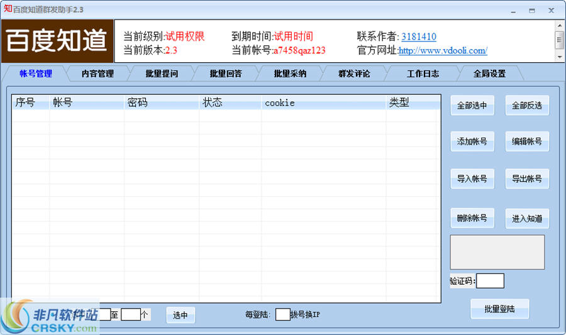The image size is (566, 335).
Task: Open the official website vdooli.com link
Action: pos(443,50)
